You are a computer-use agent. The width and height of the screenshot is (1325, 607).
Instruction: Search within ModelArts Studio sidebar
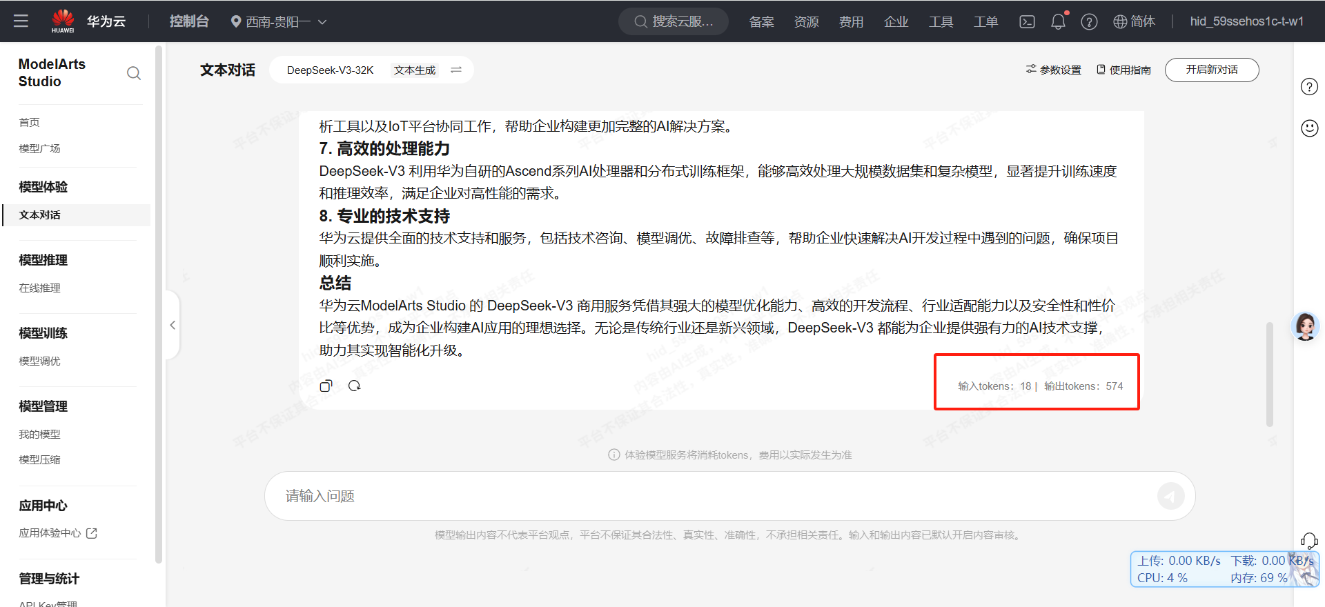tap(134, 73)
